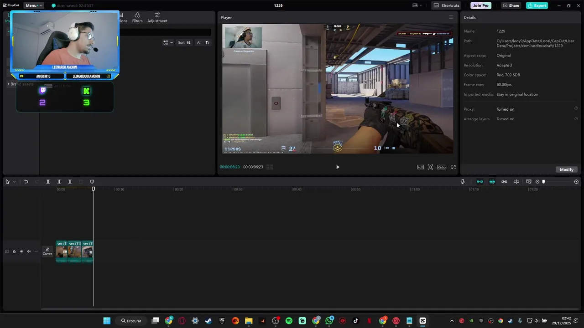Image resolution: width=584 pixels, height=328 pixels.
Task: Click the track type icon on main track
Action: coord(7,251)
